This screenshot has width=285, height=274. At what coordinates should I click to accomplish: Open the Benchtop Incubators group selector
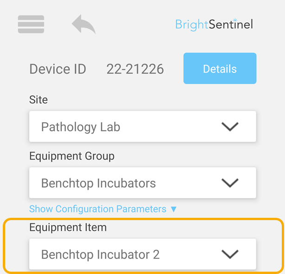click(142, 183)
